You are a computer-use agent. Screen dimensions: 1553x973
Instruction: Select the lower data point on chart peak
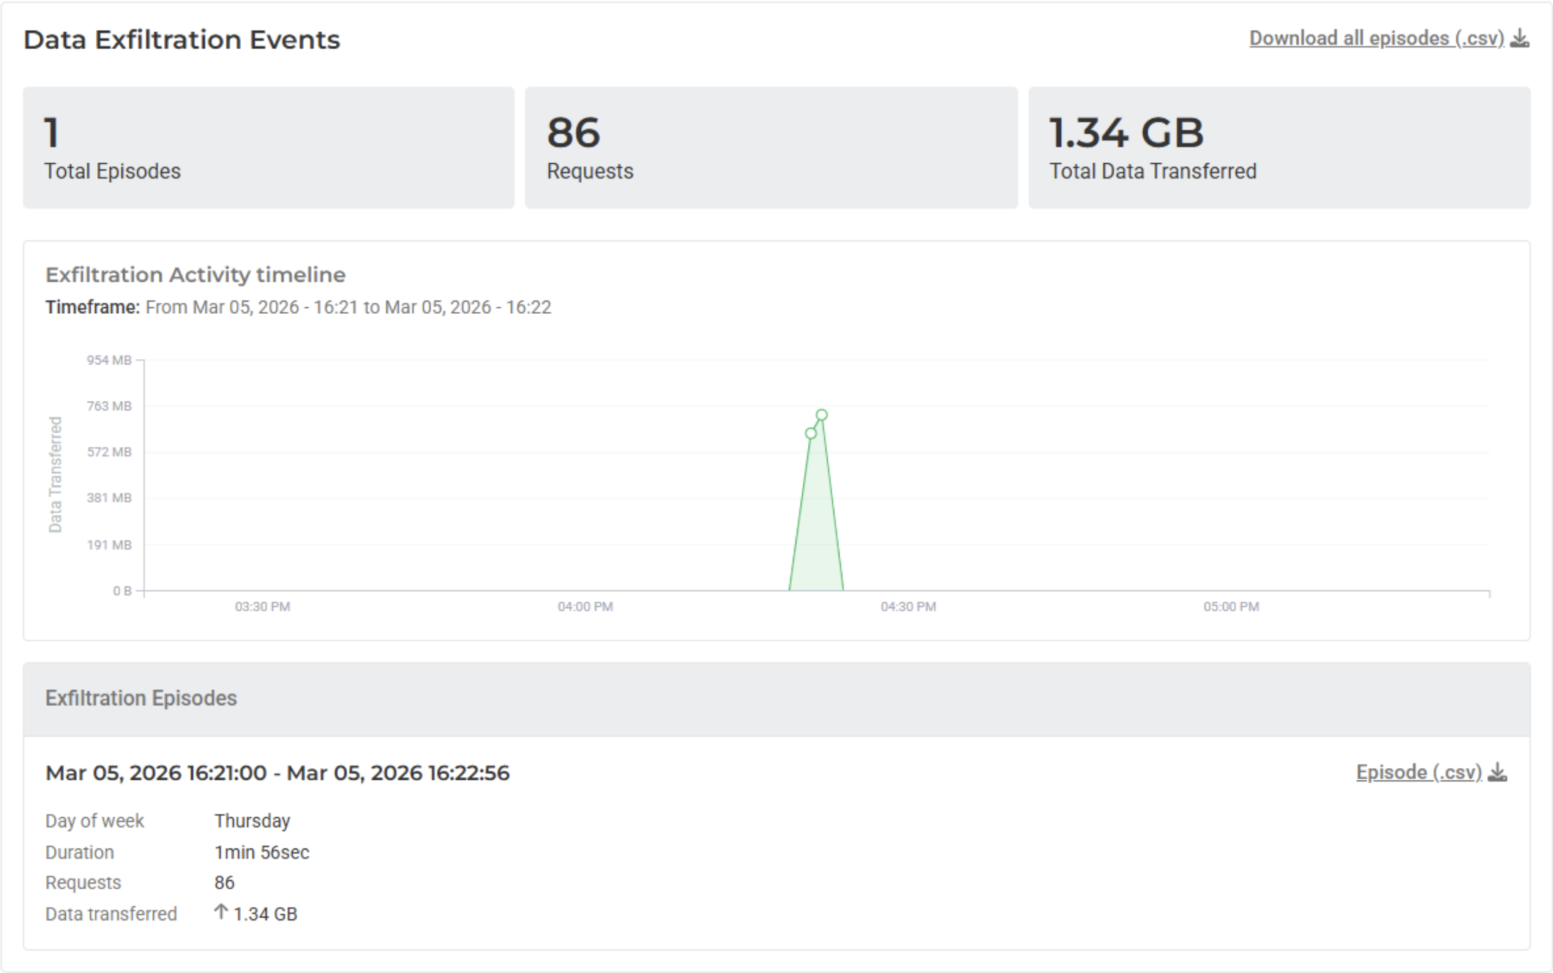[x=810, y=433]
